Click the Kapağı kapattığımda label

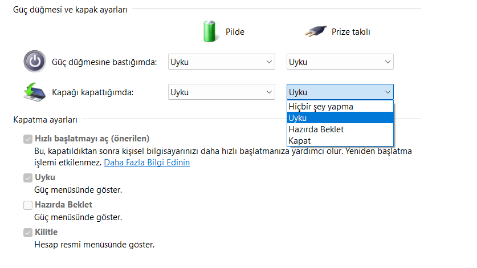point(93,92)
